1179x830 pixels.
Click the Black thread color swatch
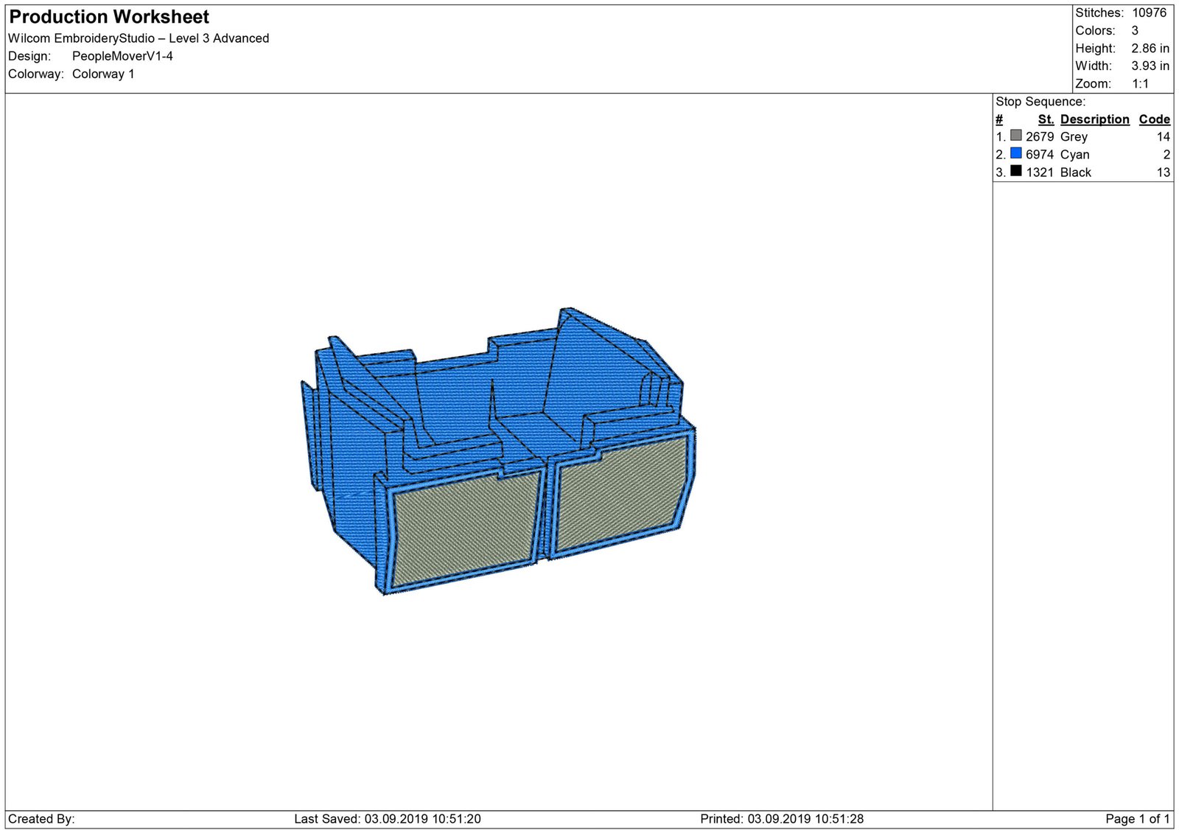(1016, 171)
